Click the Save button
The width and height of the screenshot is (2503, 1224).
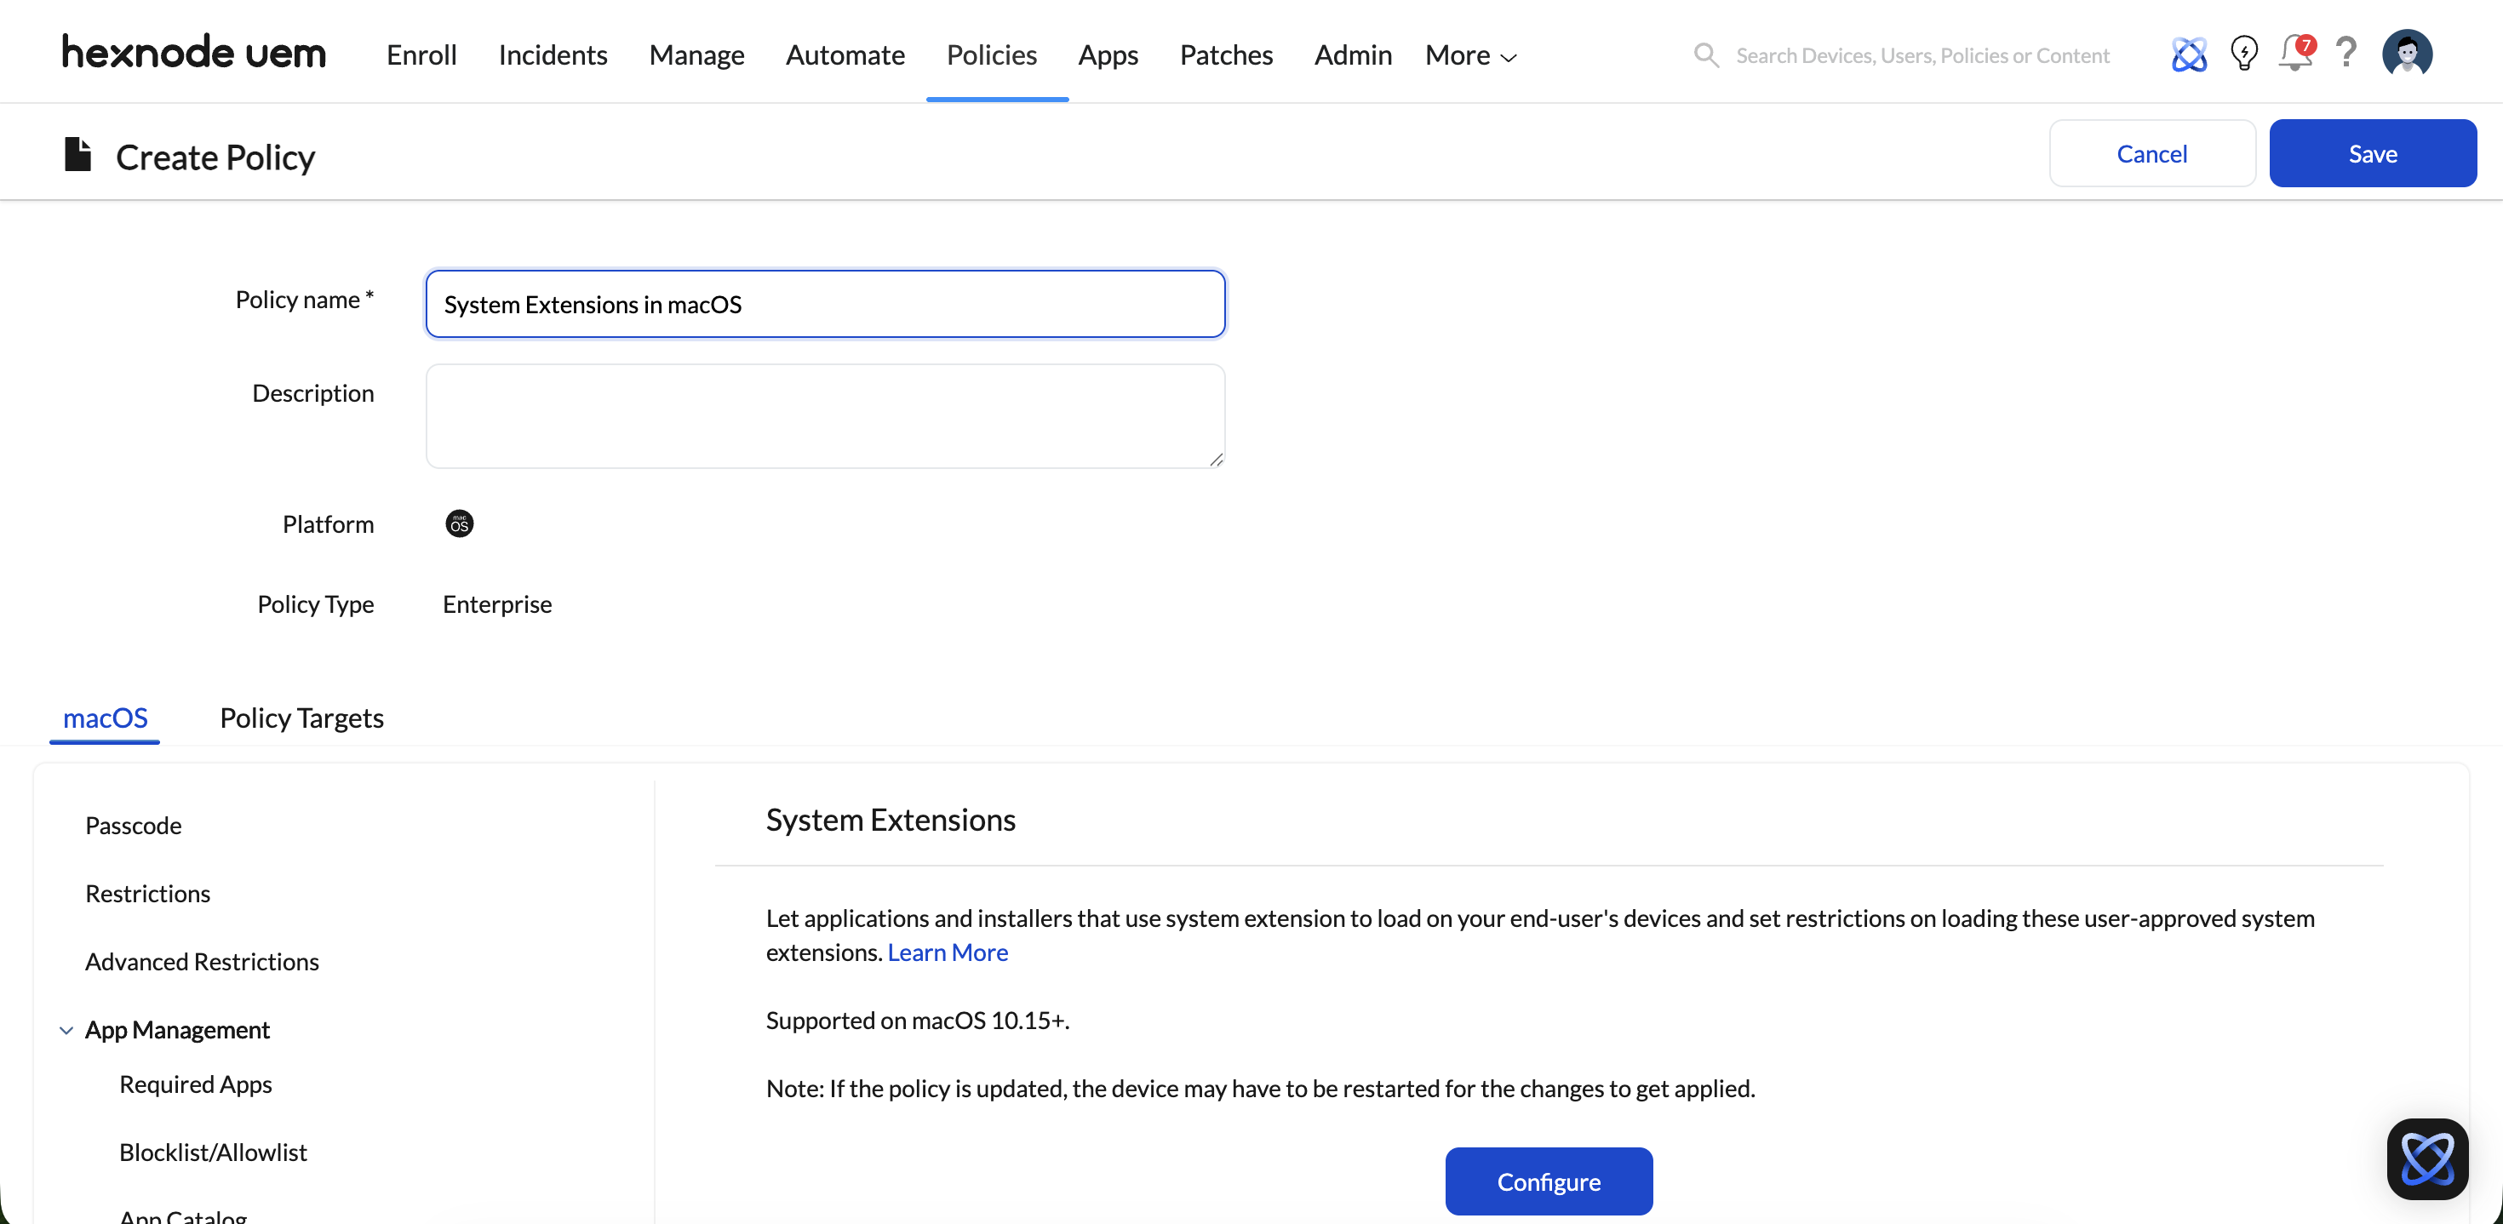tap(2372, 153)
